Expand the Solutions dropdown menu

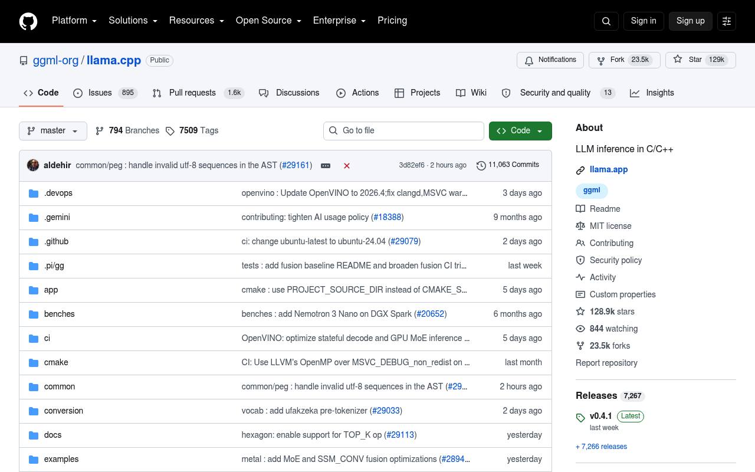coord(133,21)
